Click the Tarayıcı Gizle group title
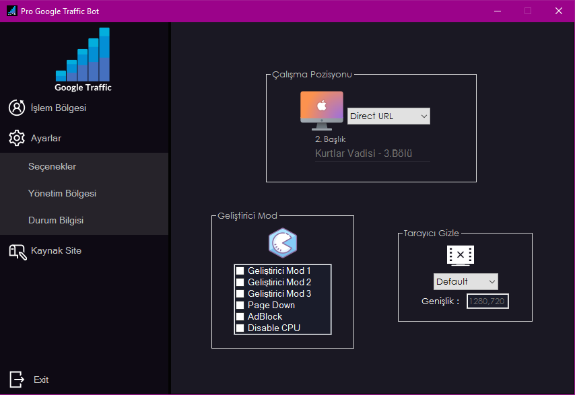The height and width of the screenshot is (395, 575). point(431,234)
